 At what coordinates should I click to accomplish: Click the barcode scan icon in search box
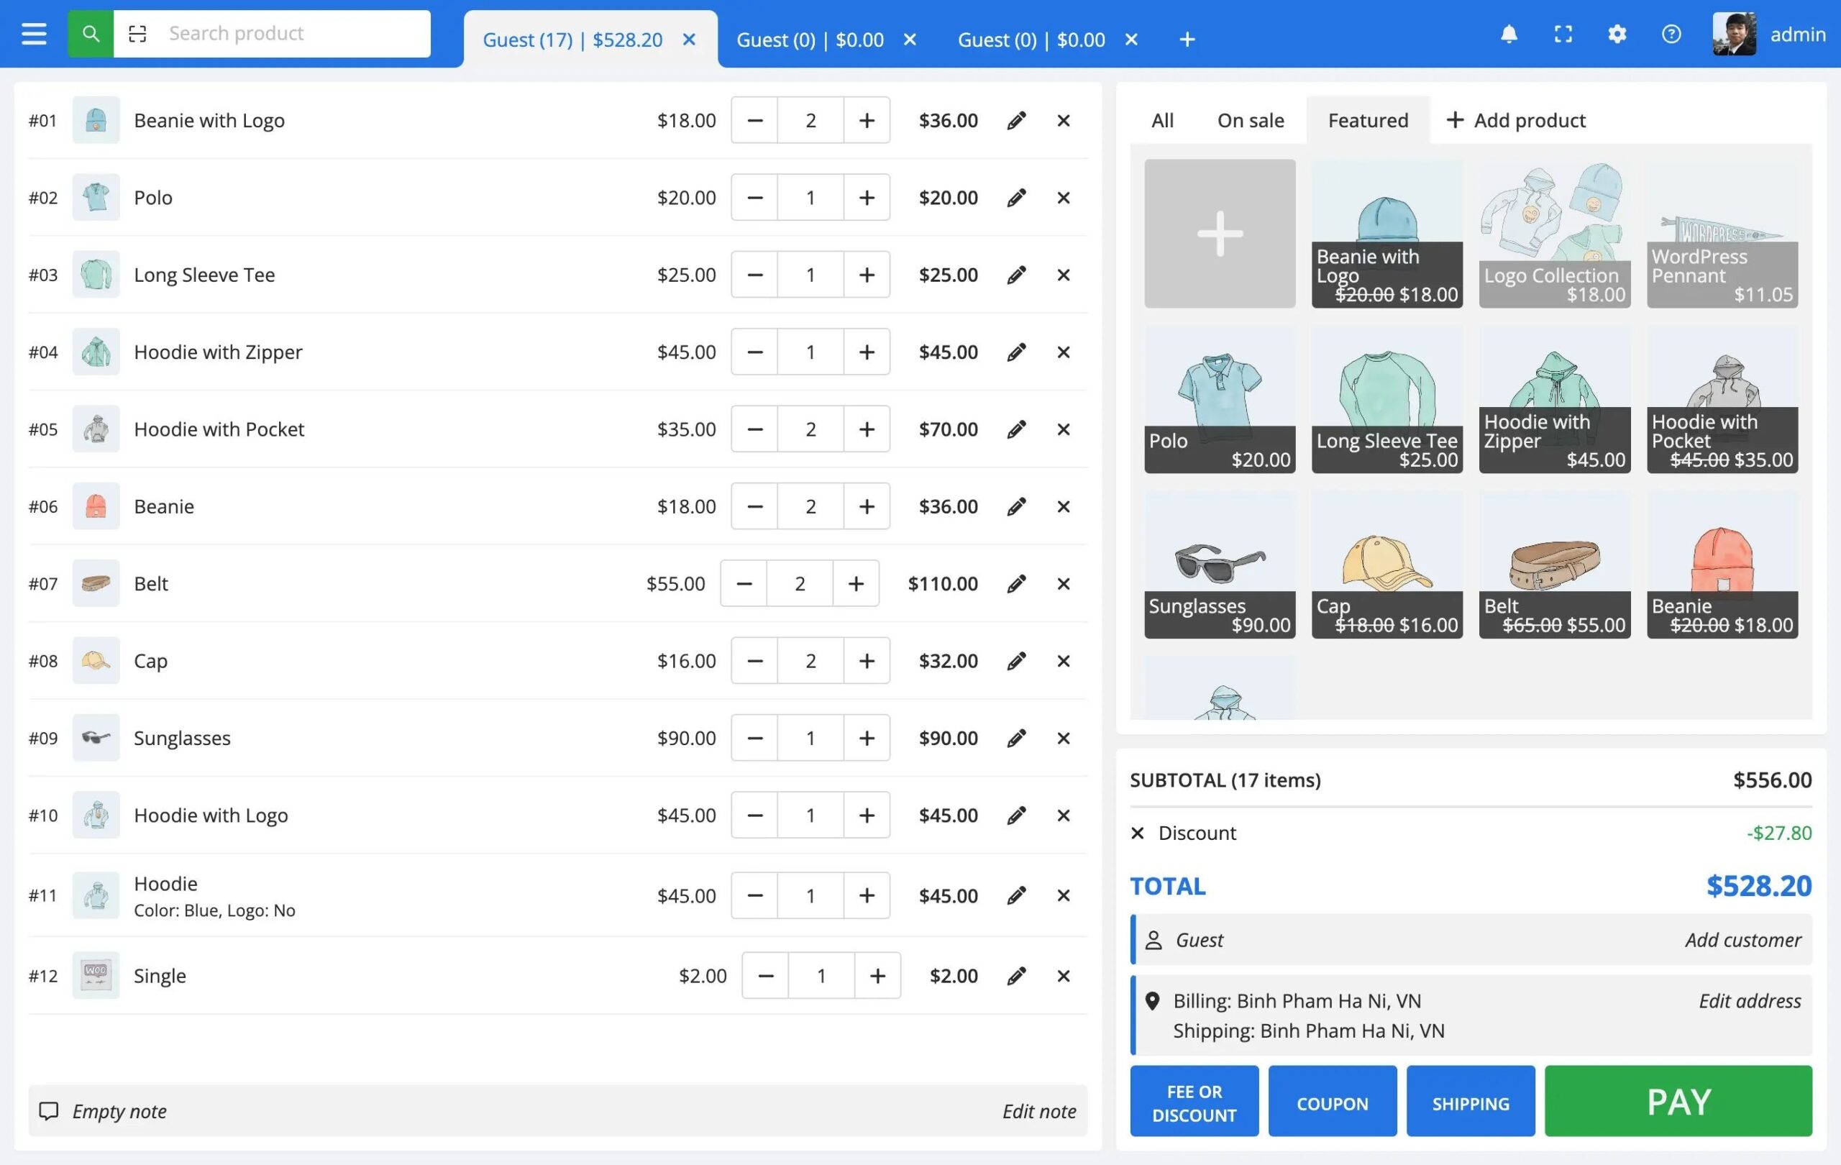137,34
